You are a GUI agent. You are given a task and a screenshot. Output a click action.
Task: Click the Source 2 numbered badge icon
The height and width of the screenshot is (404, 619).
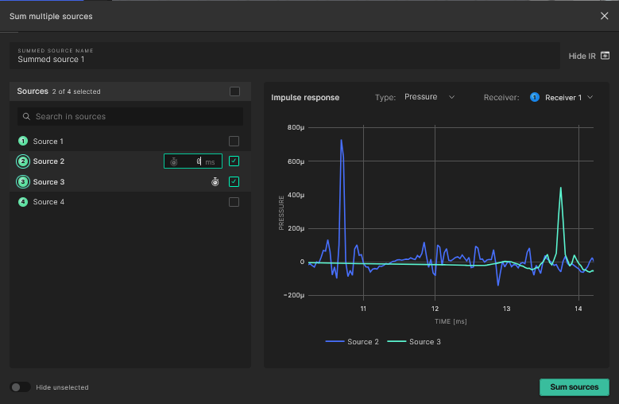click(x=23, y=161)
